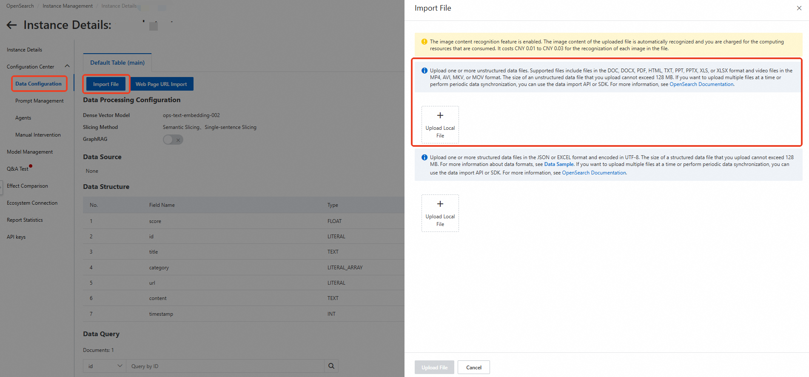Open Ecosystem Connection in the sidebar
This screenshot has width=809, height=377.
tap(32, 203)
